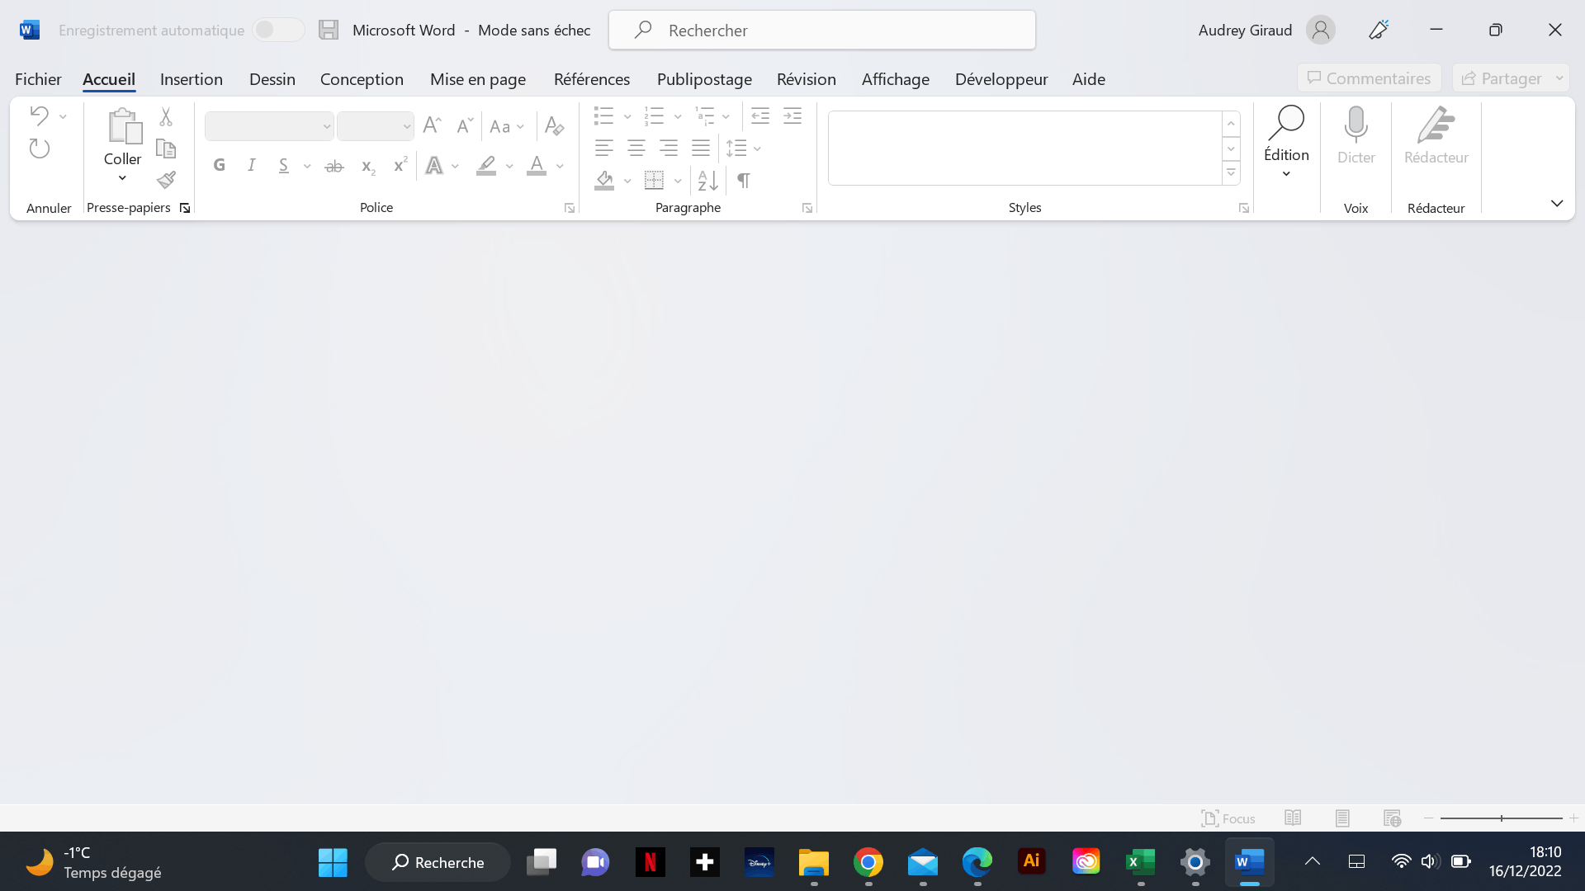Click the increase indent icon

(x=792, y=116)
